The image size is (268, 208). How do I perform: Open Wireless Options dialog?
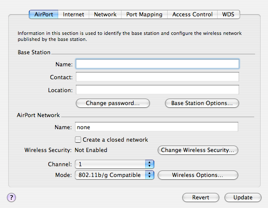pos(198,175)
